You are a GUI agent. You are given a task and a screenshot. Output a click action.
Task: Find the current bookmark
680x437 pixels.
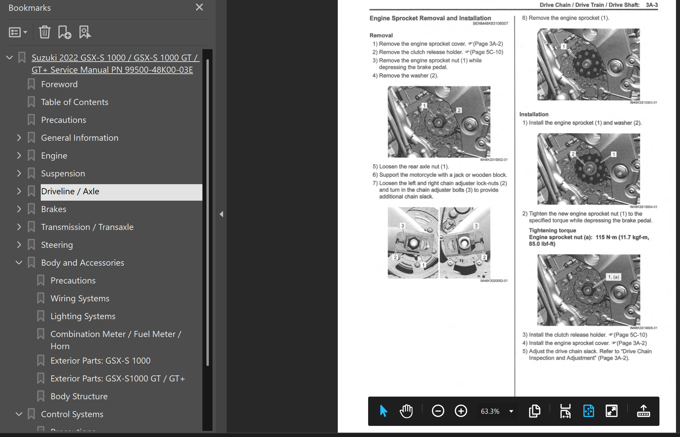[x=85, y=32]
